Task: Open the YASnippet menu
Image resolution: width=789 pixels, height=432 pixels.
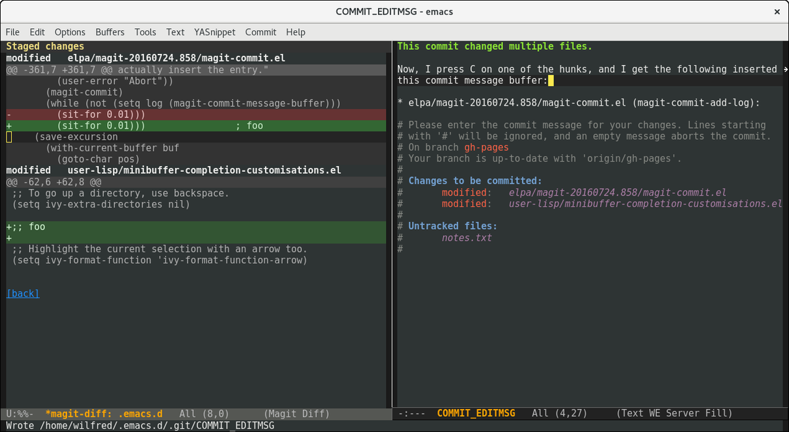Action: pos(214,32)
